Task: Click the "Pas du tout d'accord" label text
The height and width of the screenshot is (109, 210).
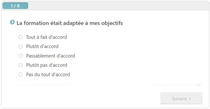Action: 48,75
